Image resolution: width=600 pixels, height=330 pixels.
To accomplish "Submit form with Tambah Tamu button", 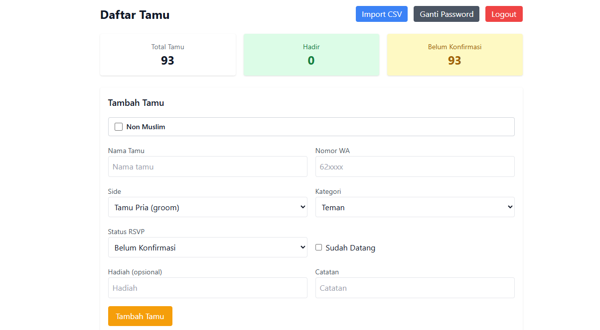I will (140, 316).
